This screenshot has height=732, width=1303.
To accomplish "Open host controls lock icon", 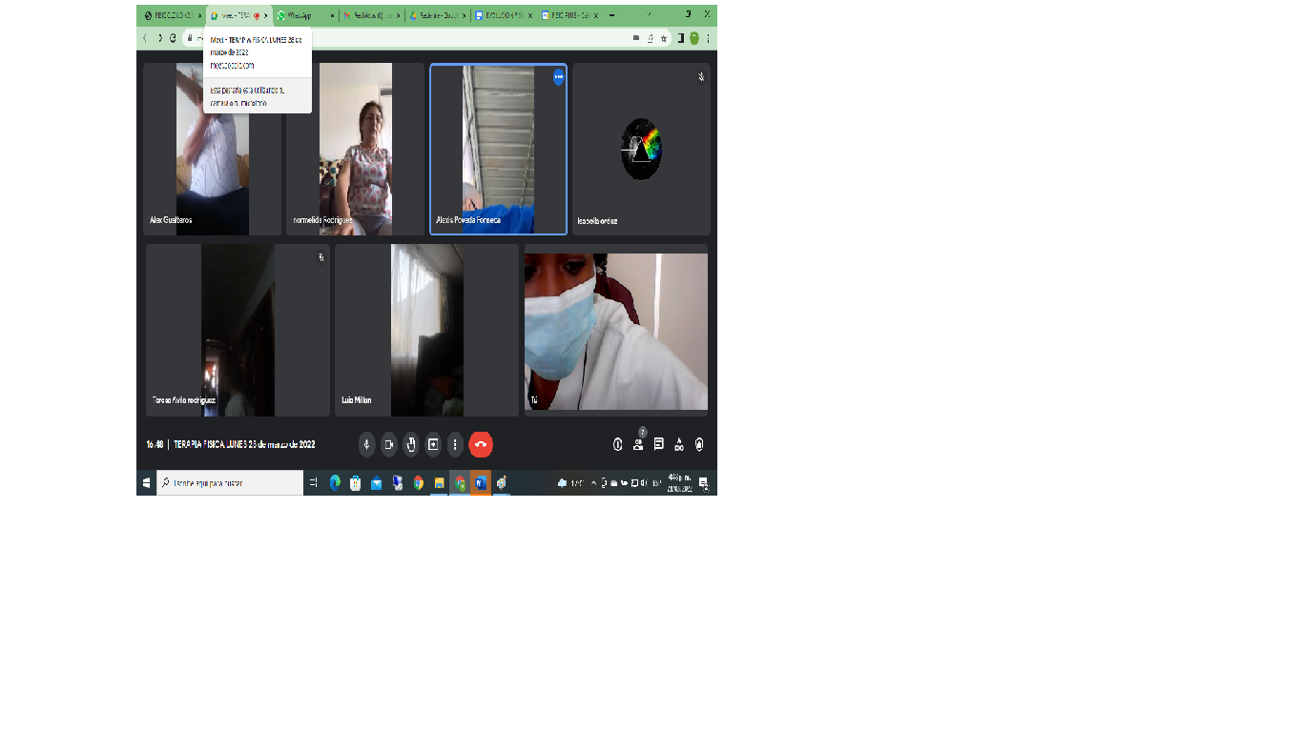I will click(700, 444).
